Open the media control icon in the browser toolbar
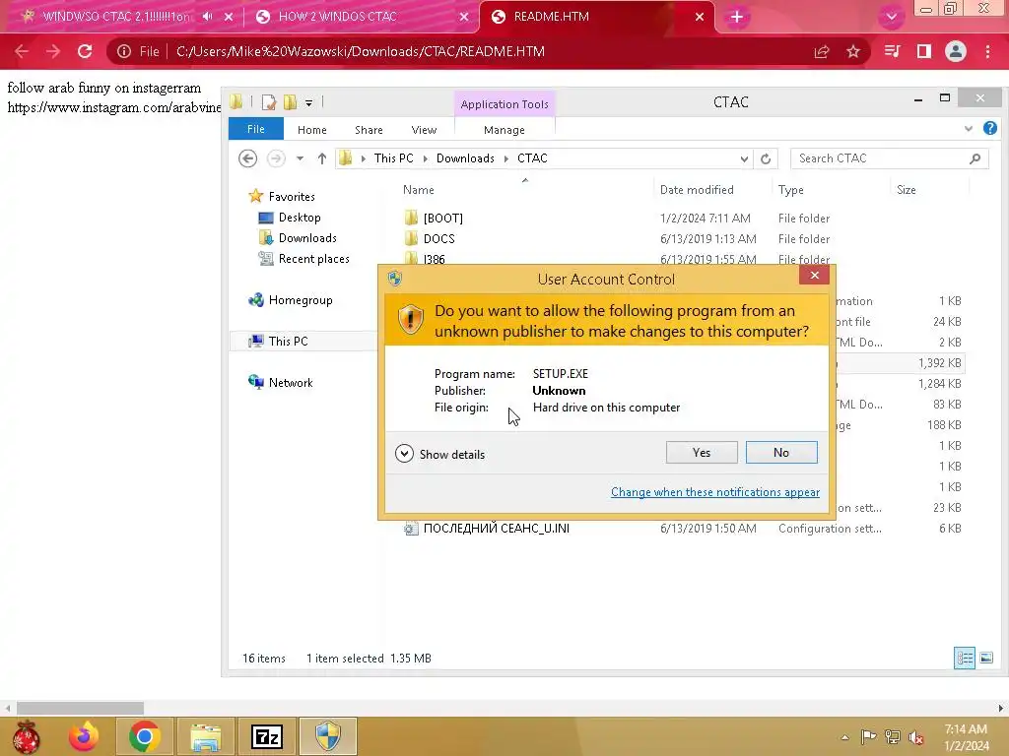1009x756 pixels. coord(892,51)
